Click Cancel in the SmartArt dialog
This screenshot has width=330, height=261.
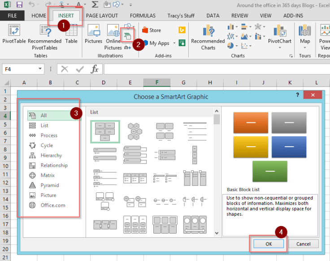[304, 244]
